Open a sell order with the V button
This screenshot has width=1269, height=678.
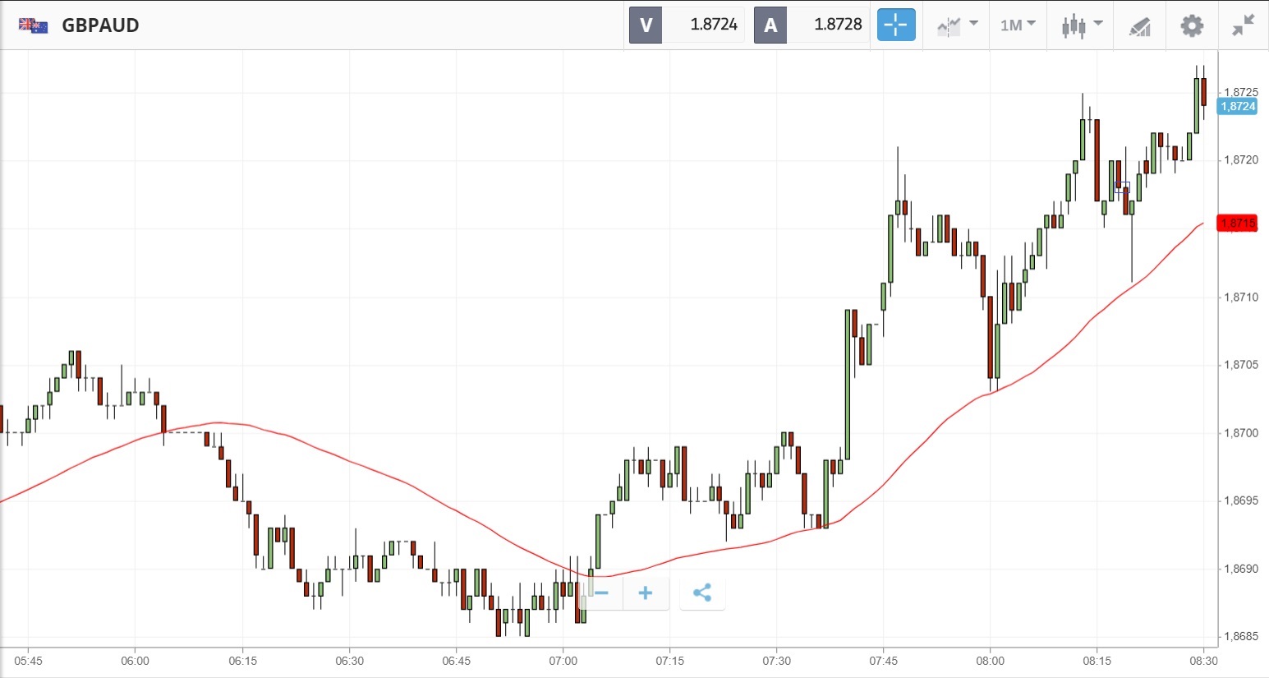click(x=646, y=25)
